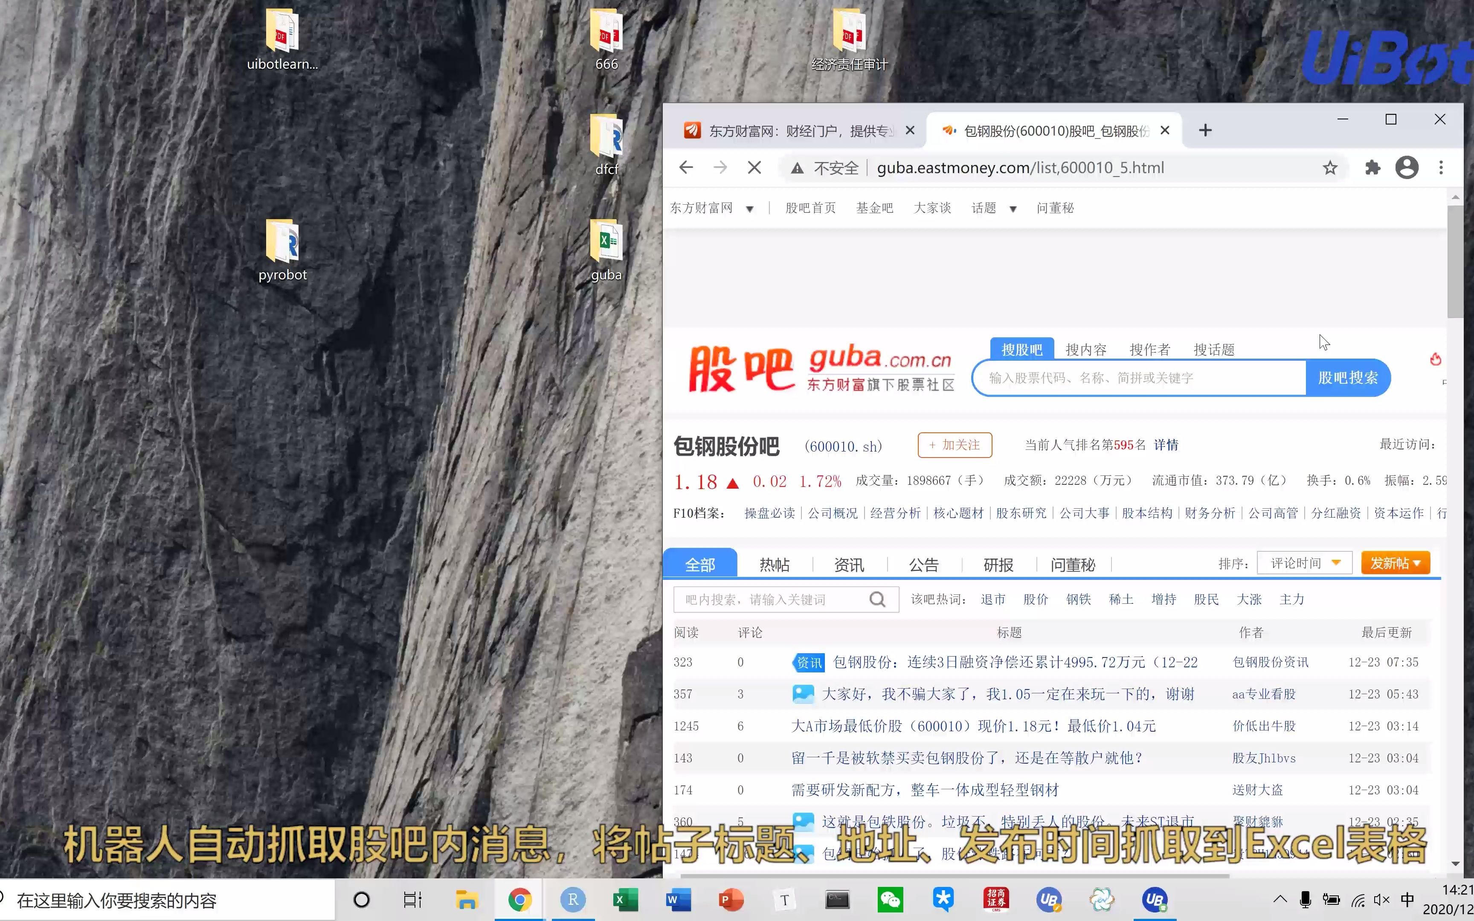Click the Task View taskbar icon
This screenshot has width=1474, height=921.
pyautogui.click(x=412, y=900)
